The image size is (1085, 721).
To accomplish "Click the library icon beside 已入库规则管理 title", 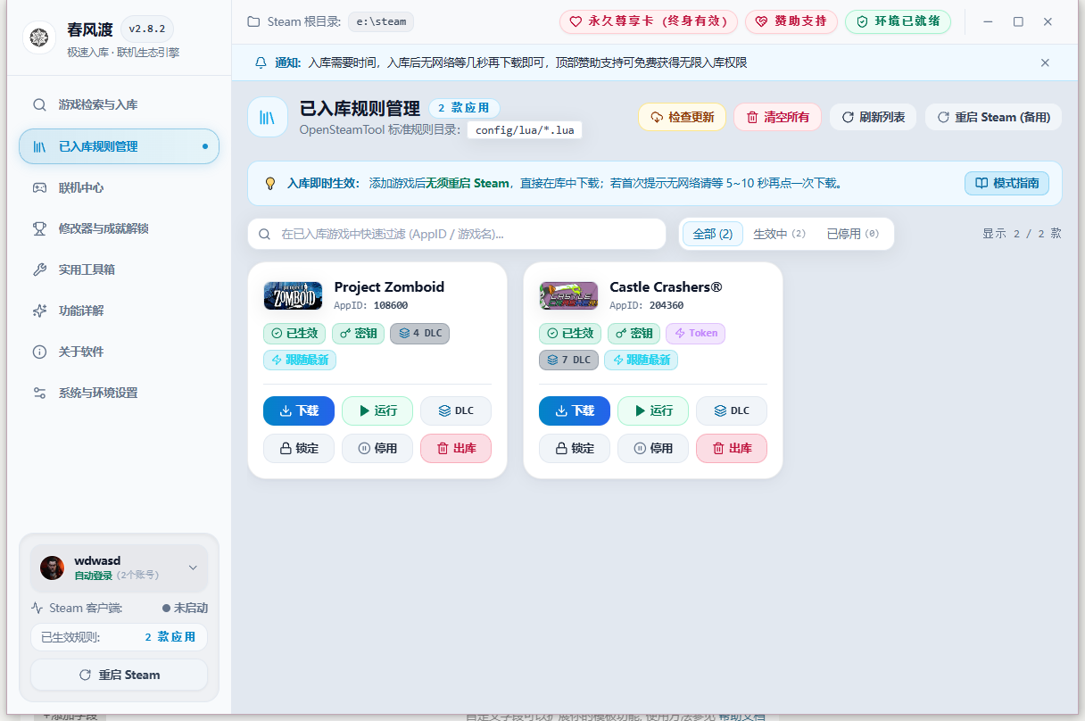I will click(268, 117).
